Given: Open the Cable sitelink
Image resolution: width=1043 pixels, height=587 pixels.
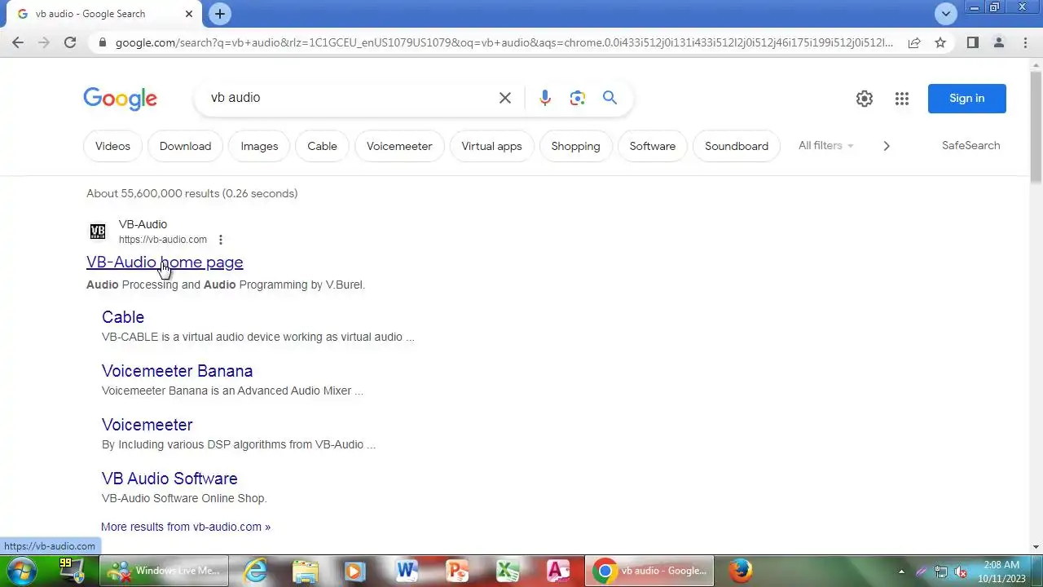Looking at the screenshot, I should (123, 317).
